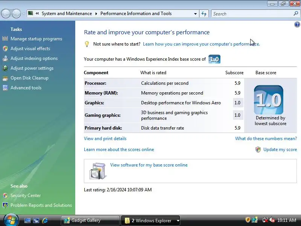The height and width of the screenshot is (226, 301).
Task: Click View and print details link
Action: click(x=105, y=139)
